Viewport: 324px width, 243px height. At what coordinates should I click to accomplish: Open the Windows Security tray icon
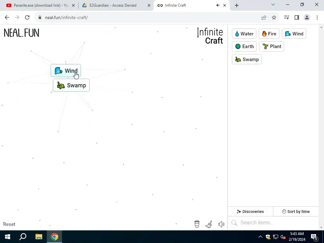[x=268, y=237]
